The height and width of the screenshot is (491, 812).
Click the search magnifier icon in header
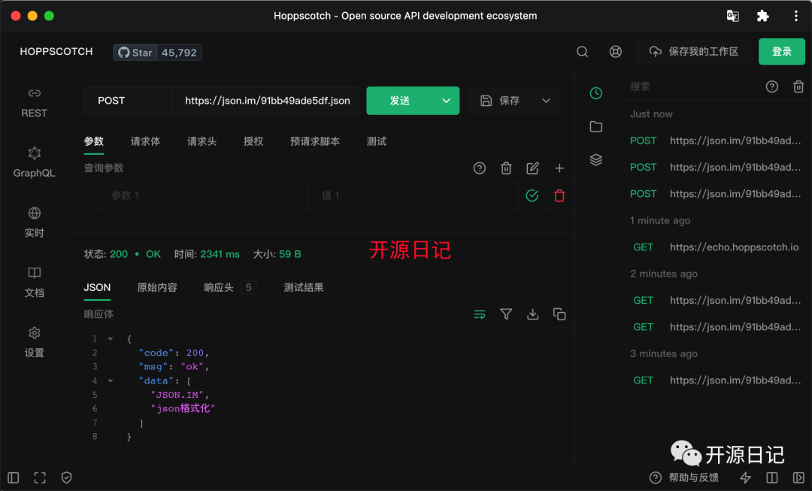click(x=582, y=52)
